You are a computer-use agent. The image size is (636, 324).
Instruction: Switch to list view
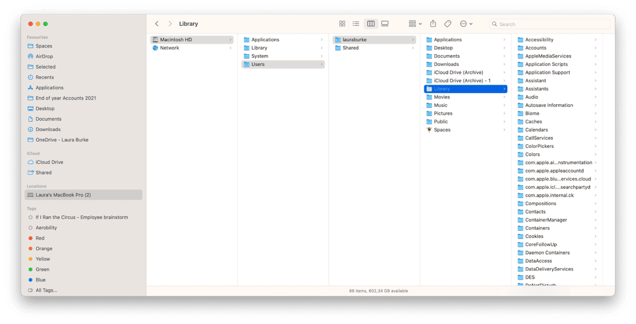[x=356, y=24]
